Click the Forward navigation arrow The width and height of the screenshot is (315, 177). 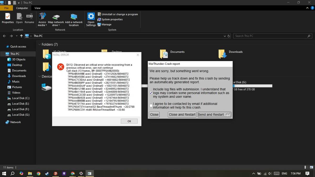[11, 36]
